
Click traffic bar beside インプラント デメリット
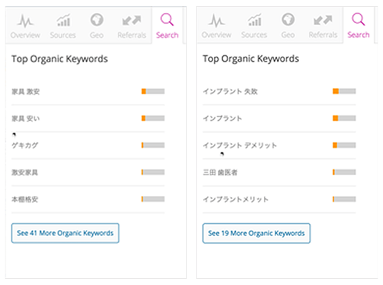[344, 145]
